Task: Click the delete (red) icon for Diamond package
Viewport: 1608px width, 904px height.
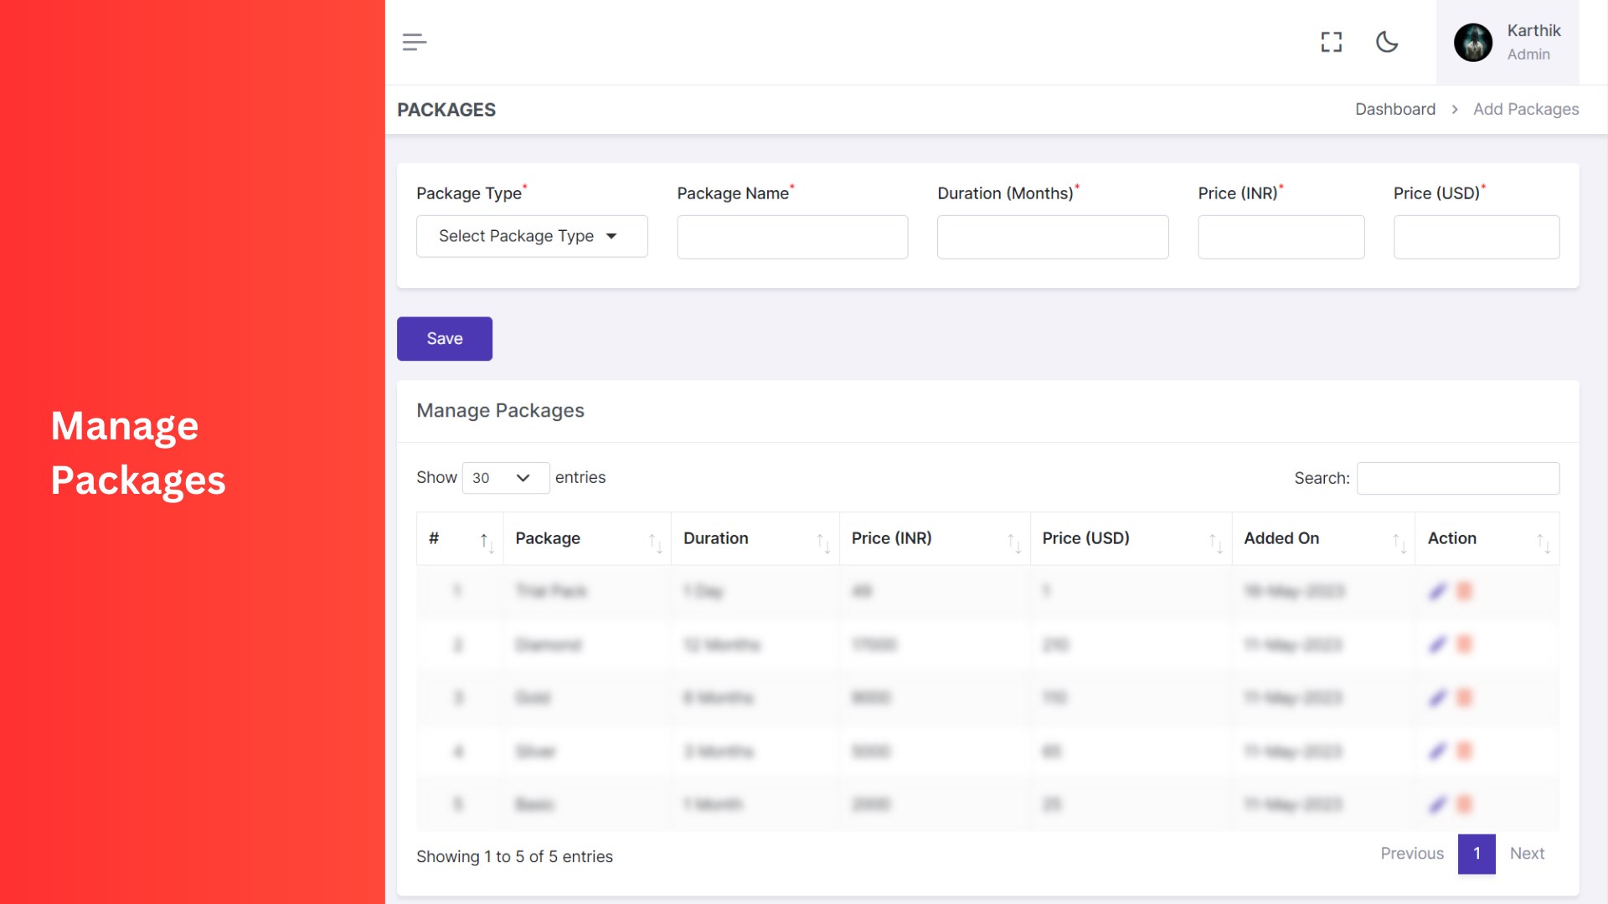Action: (x=1465, y=645)
